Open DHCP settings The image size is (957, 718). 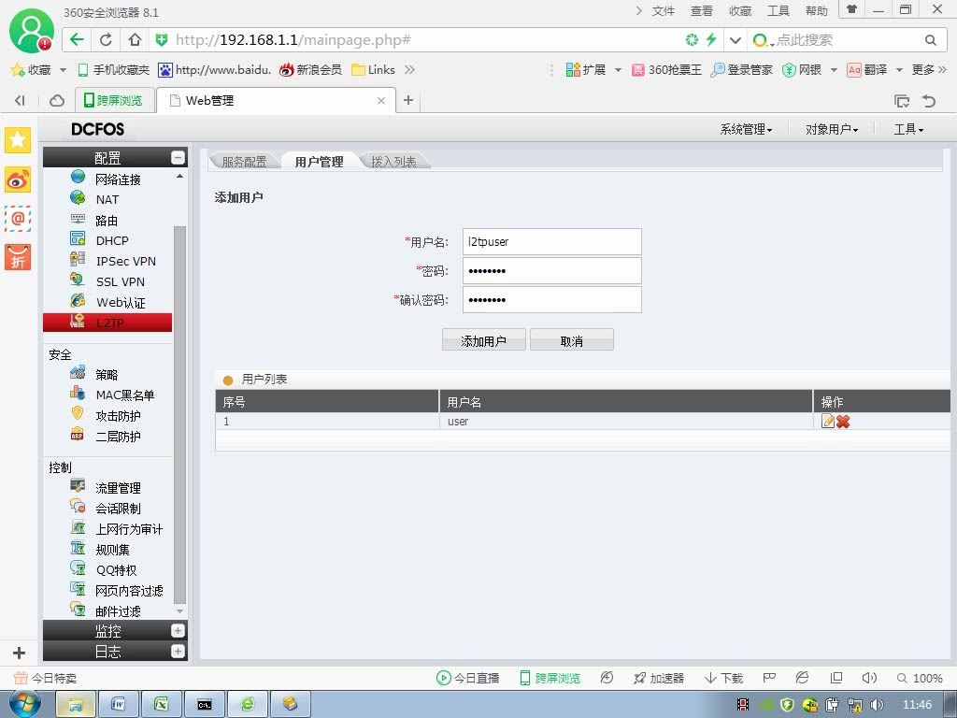(x=112, y=240)
